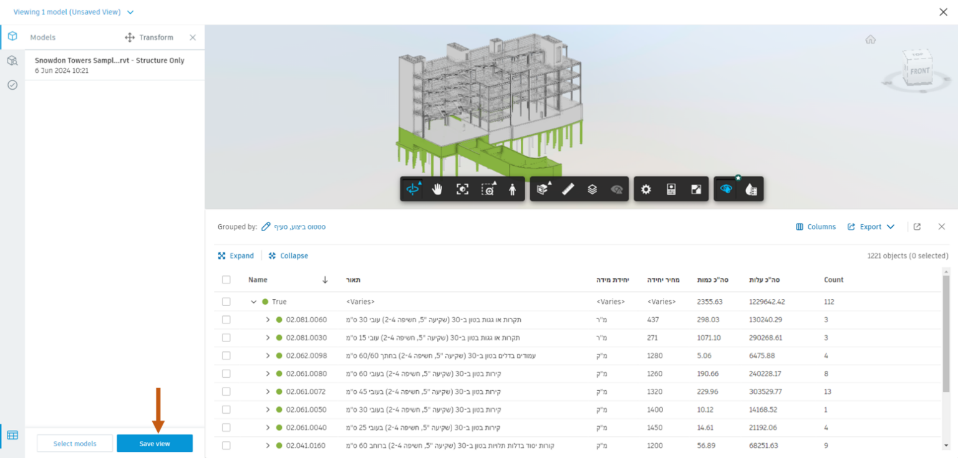Collapse the True group chevron
958x458 pixels.
(254, 302)
